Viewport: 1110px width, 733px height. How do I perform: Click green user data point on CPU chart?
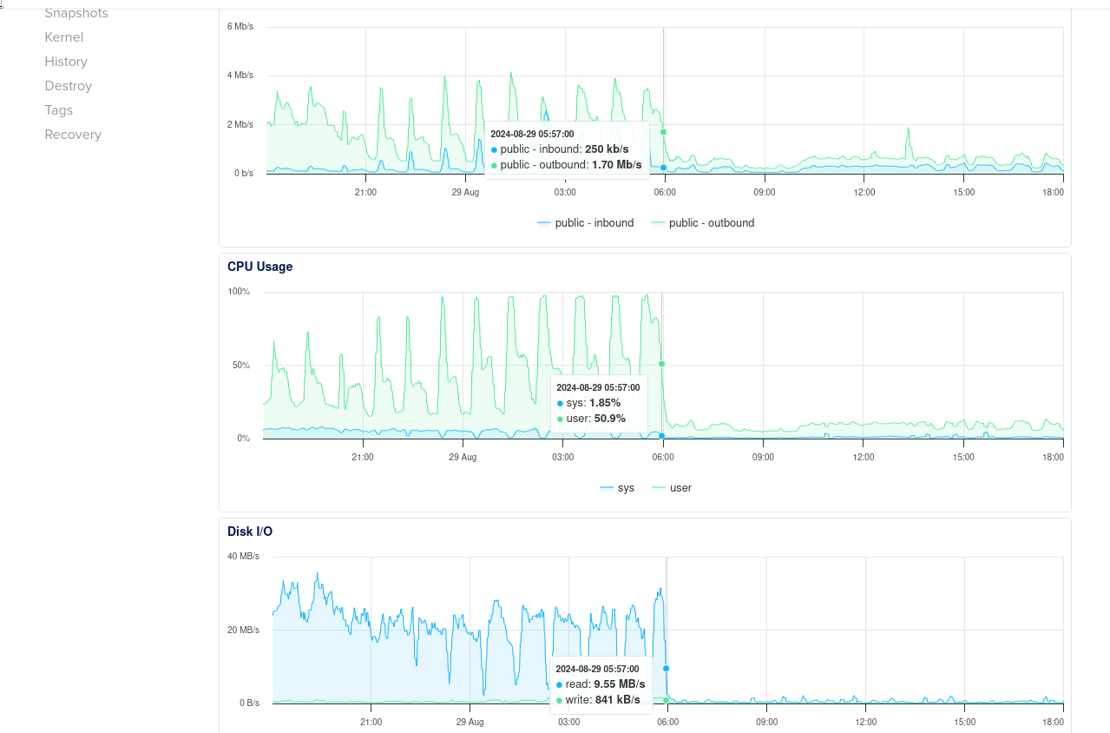coord(661,364)
